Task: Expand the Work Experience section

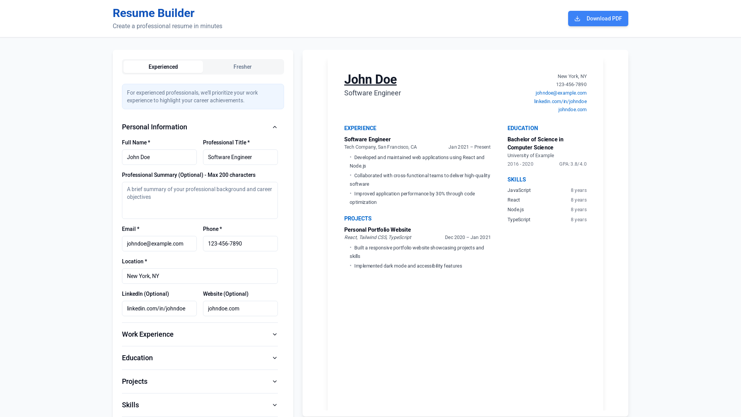Action: (200, 334)
